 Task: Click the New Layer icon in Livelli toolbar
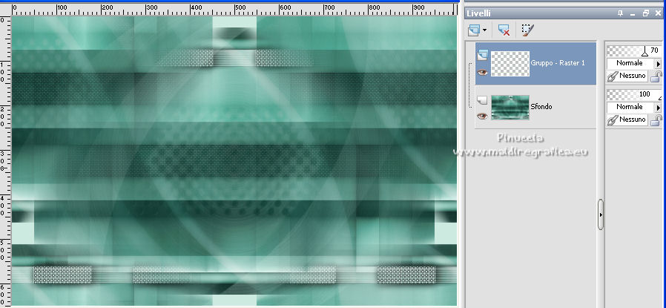474,30
